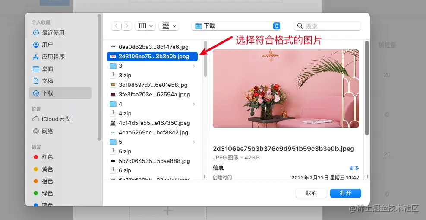
Task: Select 用户 in the sidebar
Action: (60, 45)
